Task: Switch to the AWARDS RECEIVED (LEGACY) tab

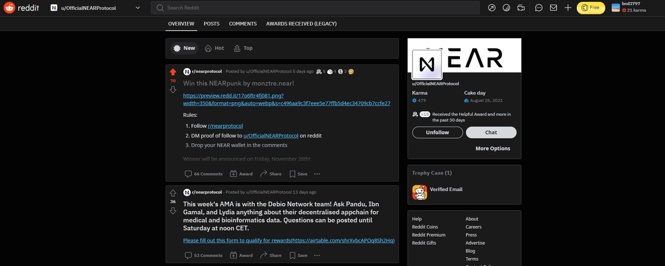Action: 301,24
